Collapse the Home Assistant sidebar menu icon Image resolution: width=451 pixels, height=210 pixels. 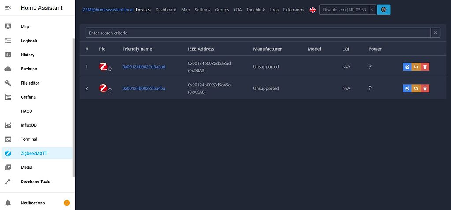pos(8,8)
